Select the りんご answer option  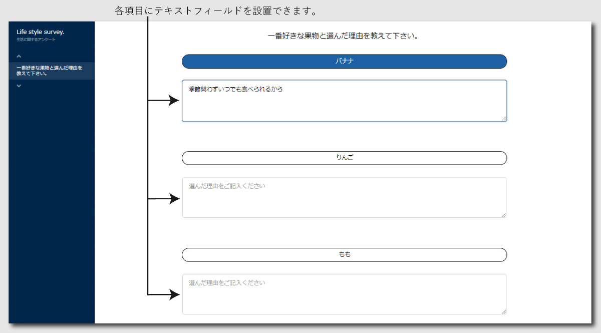(x=344, y=158)
